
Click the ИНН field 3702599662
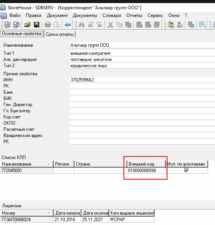tap(142, 80)
